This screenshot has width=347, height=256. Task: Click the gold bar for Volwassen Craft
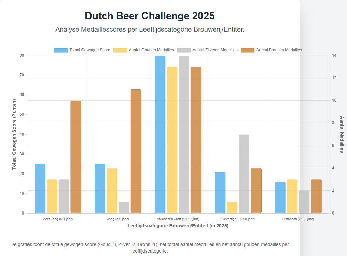(x=172, y=140)
